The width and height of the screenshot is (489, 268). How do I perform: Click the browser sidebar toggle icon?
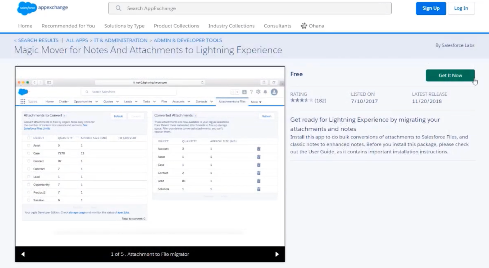(49, 82)
